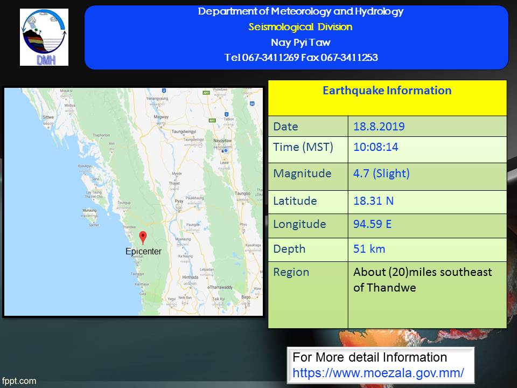The image size is (517, 388).
Task: Click the Letpadan label on the map
Action: coord(207,270)
